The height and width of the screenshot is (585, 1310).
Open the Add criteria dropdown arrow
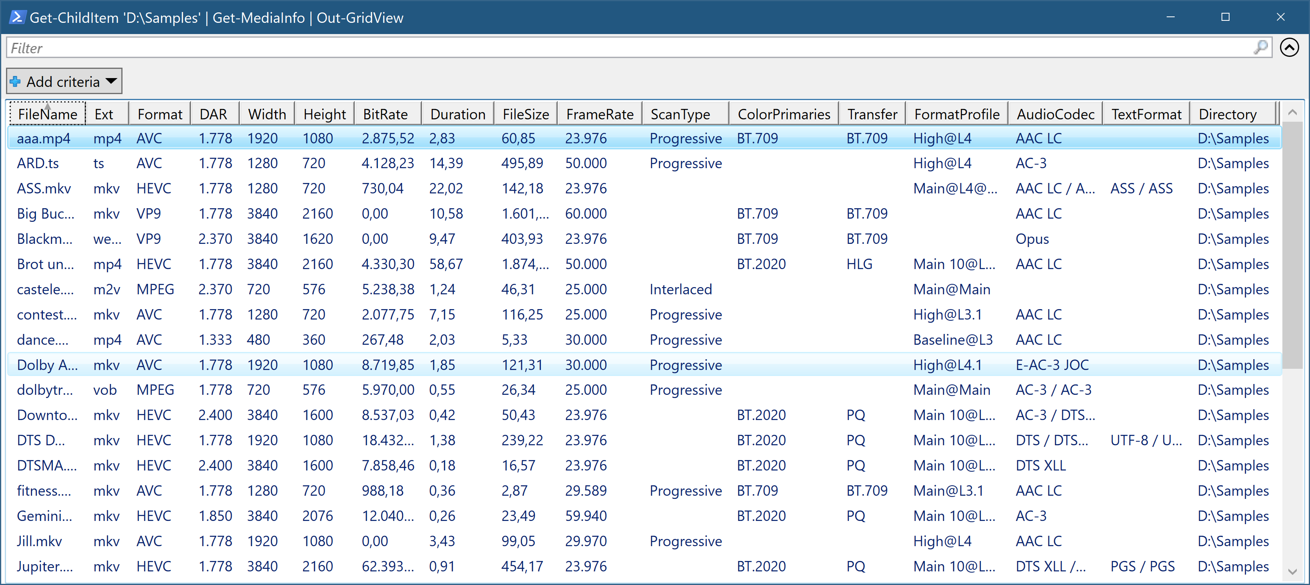(x=111, y=81)
